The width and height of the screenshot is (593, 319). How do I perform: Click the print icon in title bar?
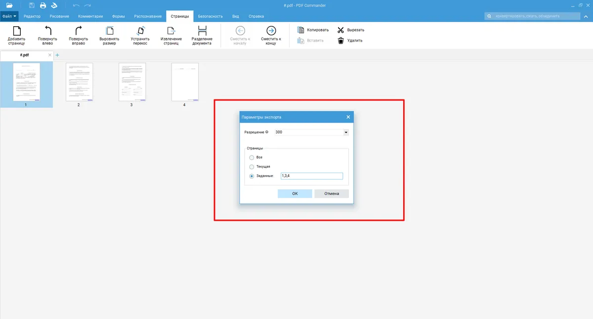point(43,5)
